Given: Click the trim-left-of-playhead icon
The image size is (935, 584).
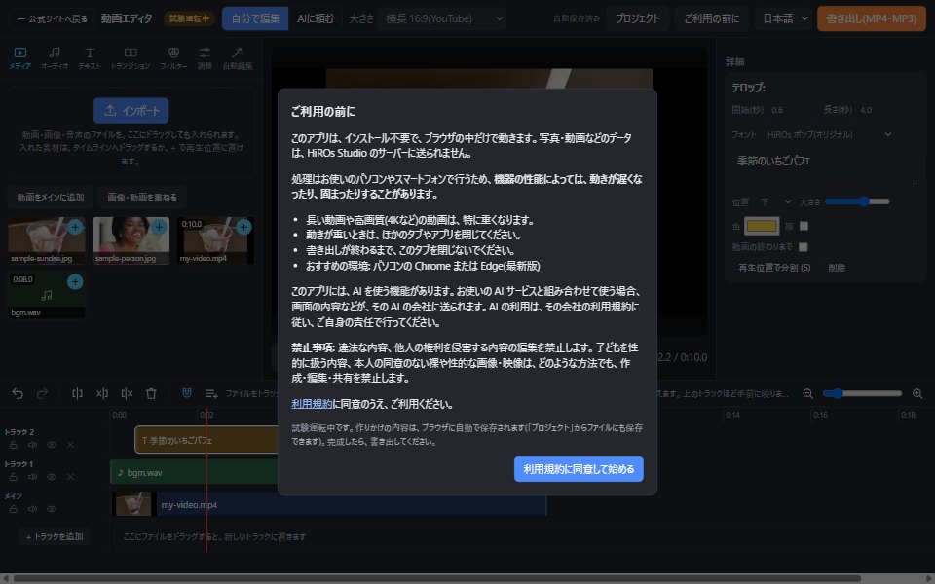Looking at the screenshot, I should pos(102,394).
